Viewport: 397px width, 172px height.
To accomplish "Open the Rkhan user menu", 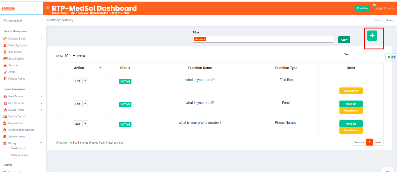I will [389, 8].
